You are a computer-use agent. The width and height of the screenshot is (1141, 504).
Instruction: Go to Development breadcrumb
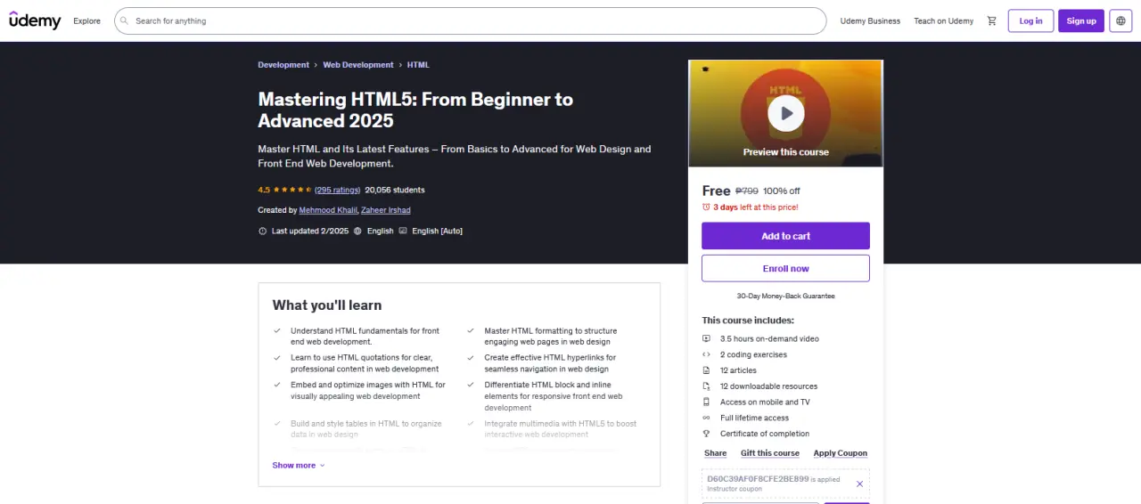(283, 65)
